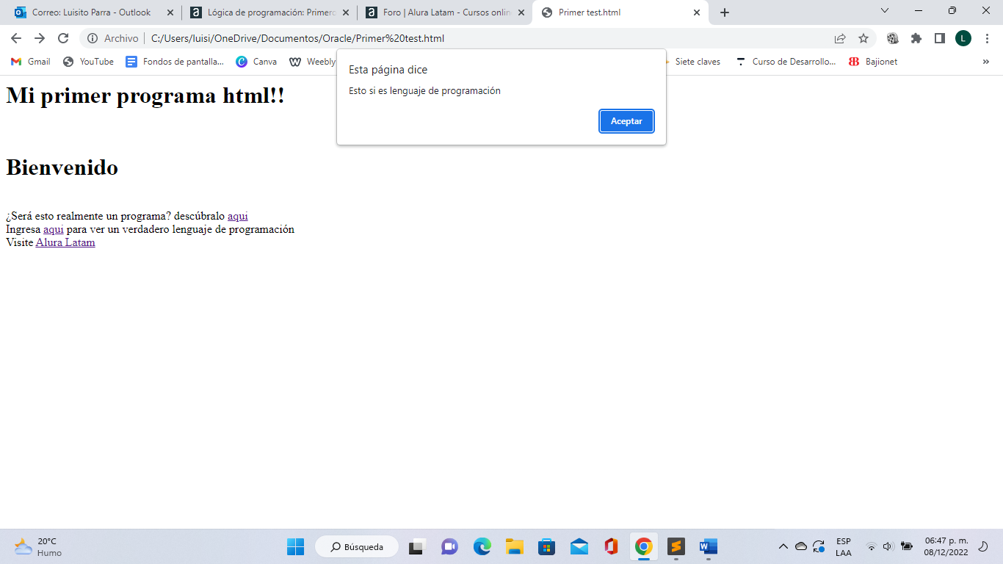Open a new tab with the plus button
1003x564 pixels.
725,12
